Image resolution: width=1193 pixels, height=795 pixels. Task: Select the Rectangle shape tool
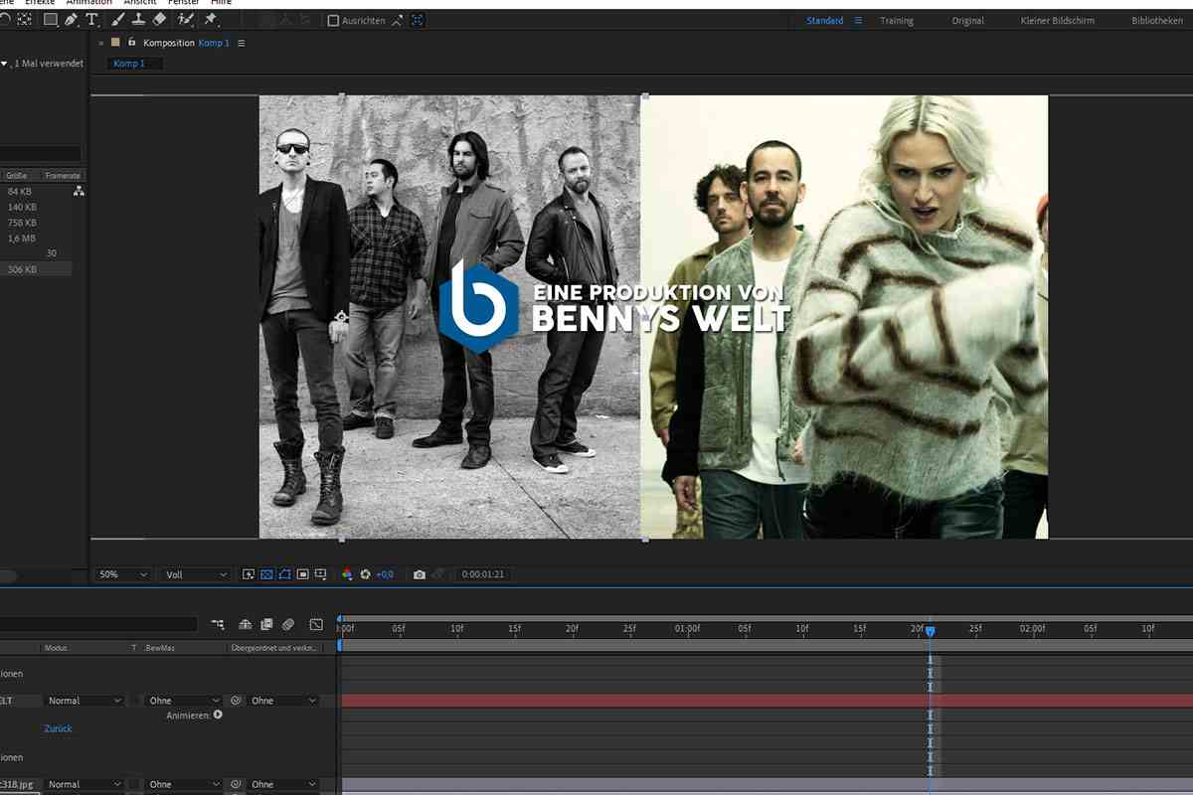[51, 20]
